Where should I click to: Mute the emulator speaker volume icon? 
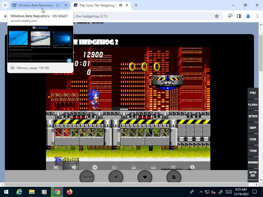(75, 167)
